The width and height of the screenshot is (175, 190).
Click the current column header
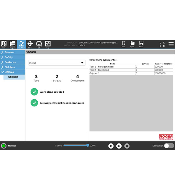[145, 64]
